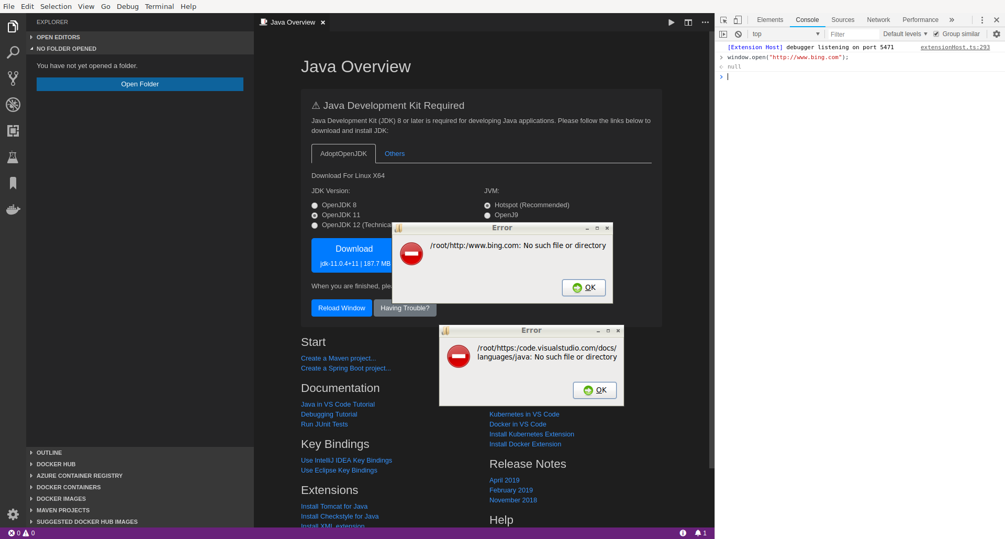The width and height of the screenshot is (1005, 539).
Task: Clear the console with the clear icon
Action: click(738, 34)
